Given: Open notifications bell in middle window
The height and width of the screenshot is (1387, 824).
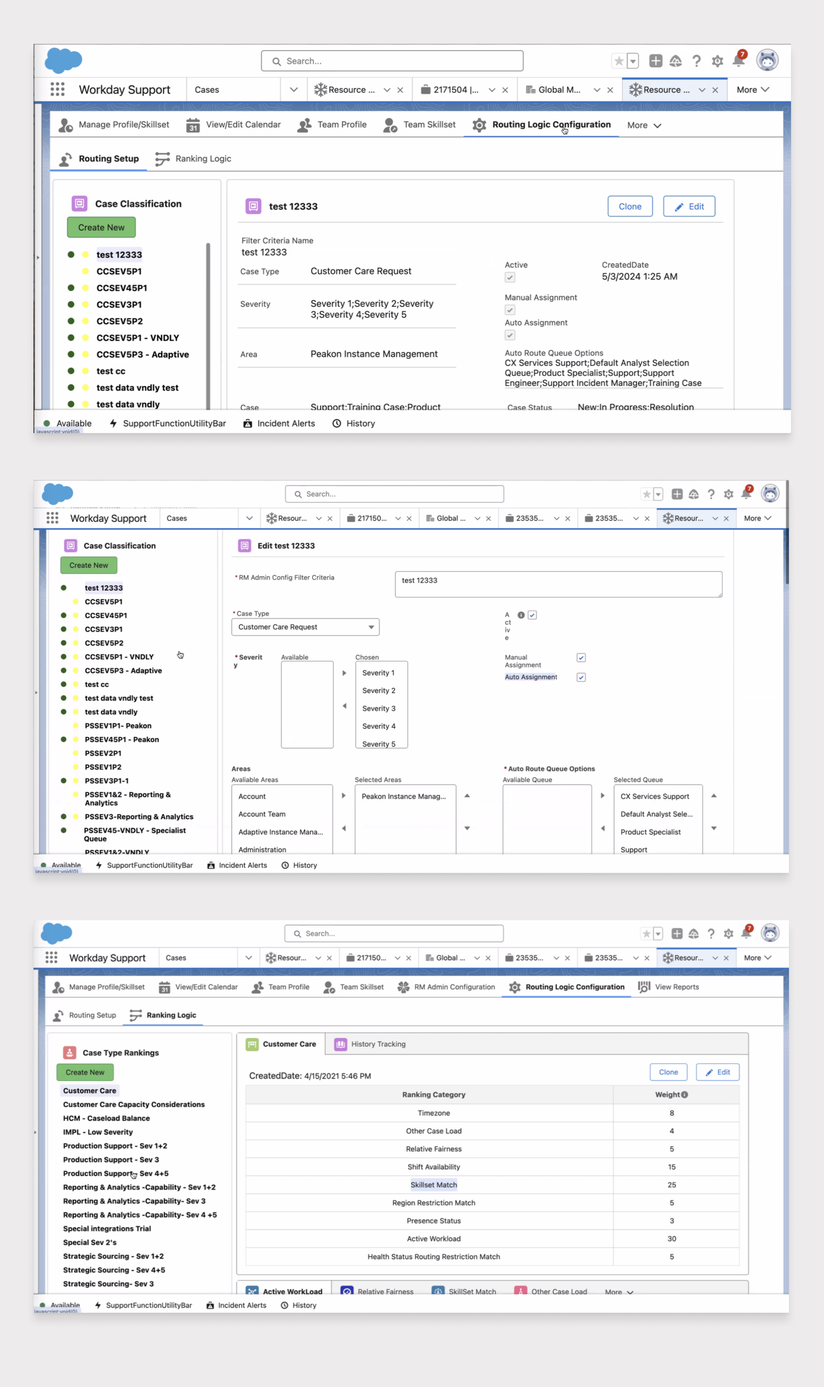Looking at the screenshot, I should [747, 493].
